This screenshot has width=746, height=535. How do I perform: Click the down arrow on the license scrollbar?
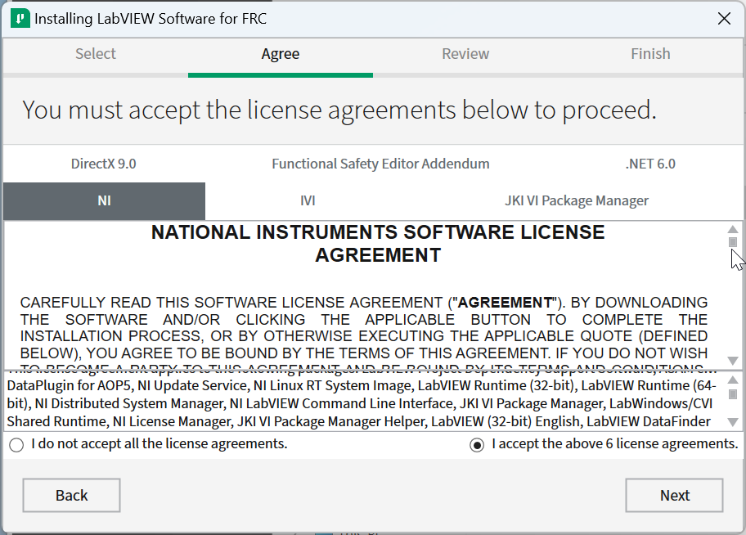733,360
